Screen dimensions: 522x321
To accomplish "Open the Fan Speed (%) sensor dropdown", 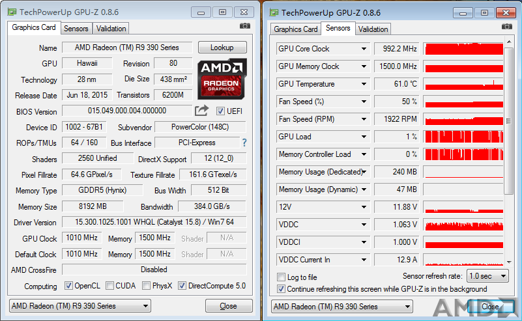I will [x=364, y=102].
